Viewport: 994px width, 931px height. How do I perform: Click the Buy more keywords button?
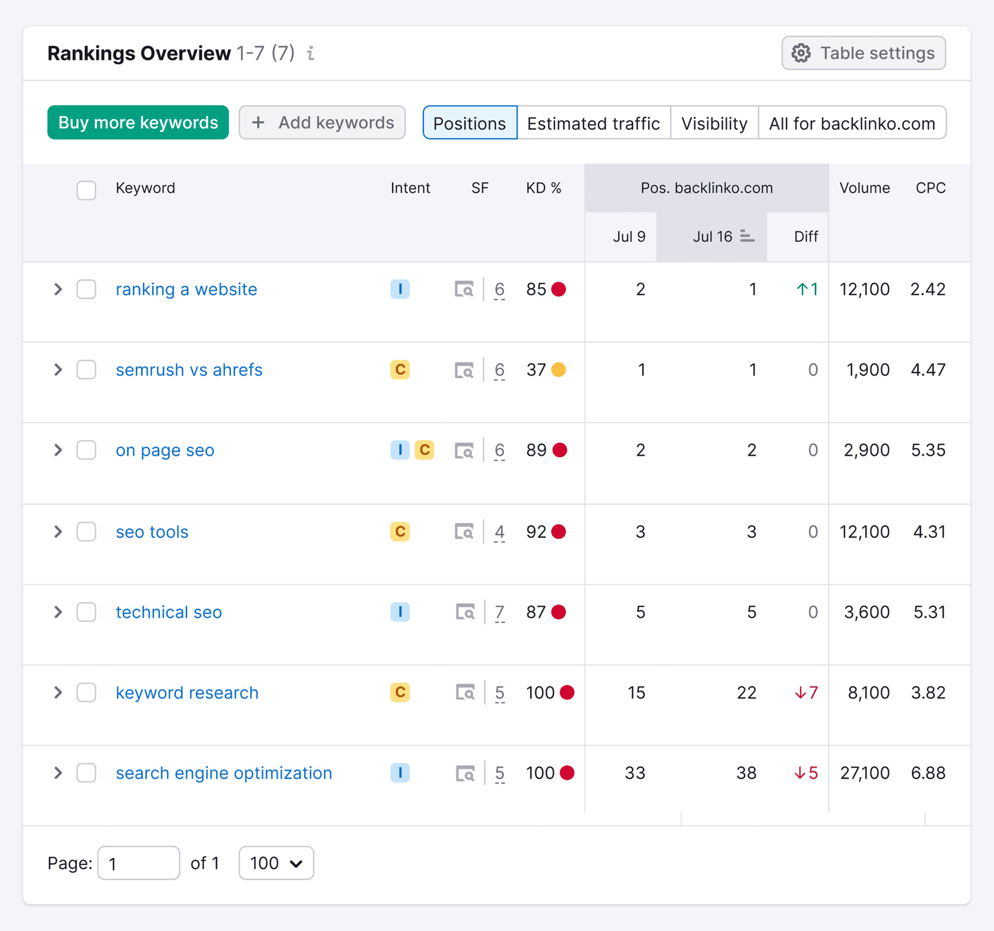click(x=137, y=122)
